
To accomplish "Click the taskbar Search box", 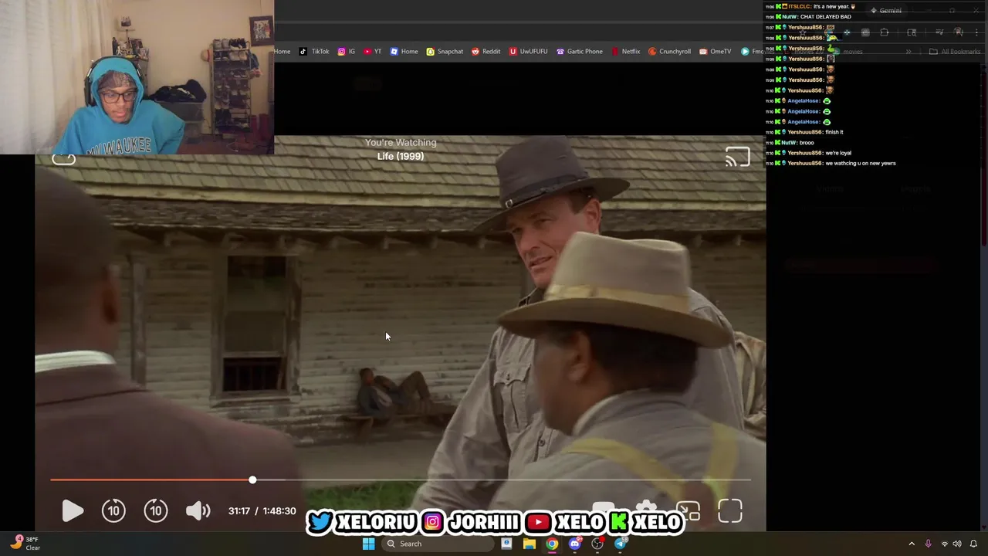I will click(438, 544).
